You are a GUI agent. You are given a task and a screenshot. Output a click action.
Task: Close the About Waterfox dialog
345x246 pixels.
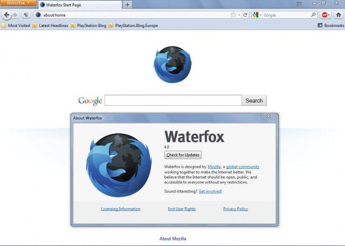click(268, 117)
